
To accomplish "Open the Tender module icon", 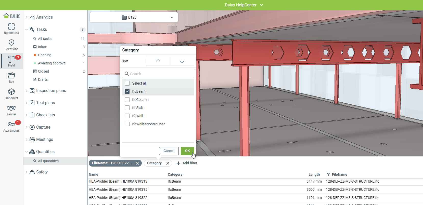I will [11, 110].
